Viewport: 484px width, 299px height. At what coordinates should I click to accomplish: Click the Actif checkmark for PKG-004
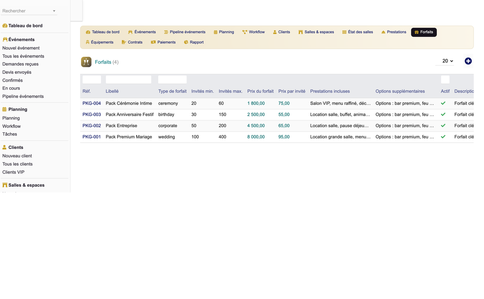point(443,103)
